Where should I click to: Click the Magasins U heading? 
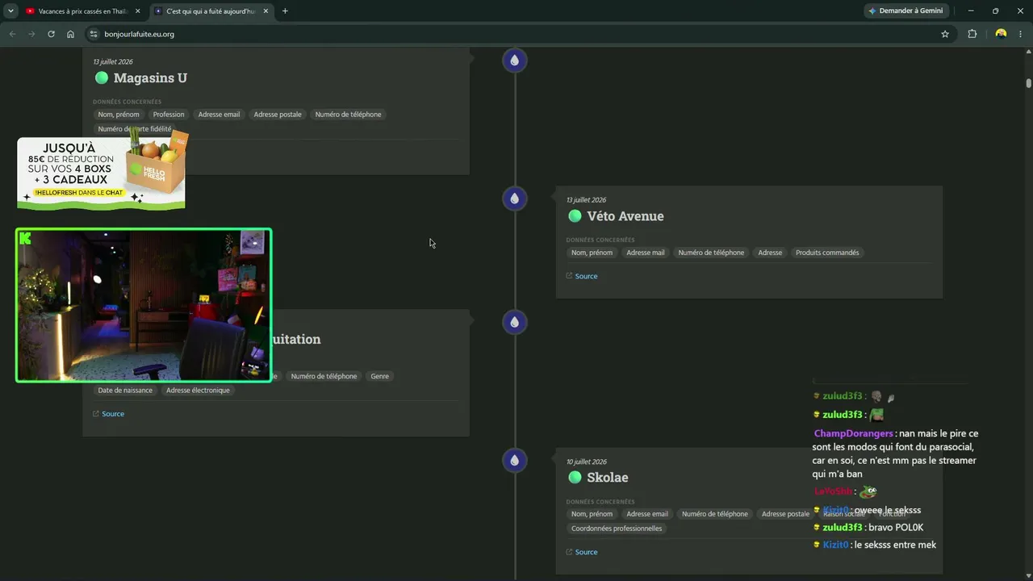tap(150, 78)
